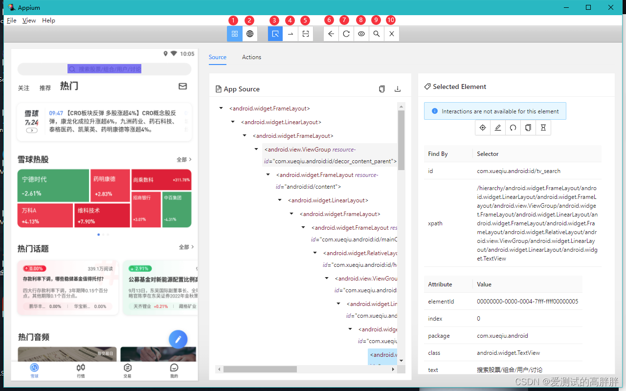Image resolution: width=626 pixels, height=391 pixels.
Task: Click the 维科技术 stock tile
Action: [x=102, y=216]
